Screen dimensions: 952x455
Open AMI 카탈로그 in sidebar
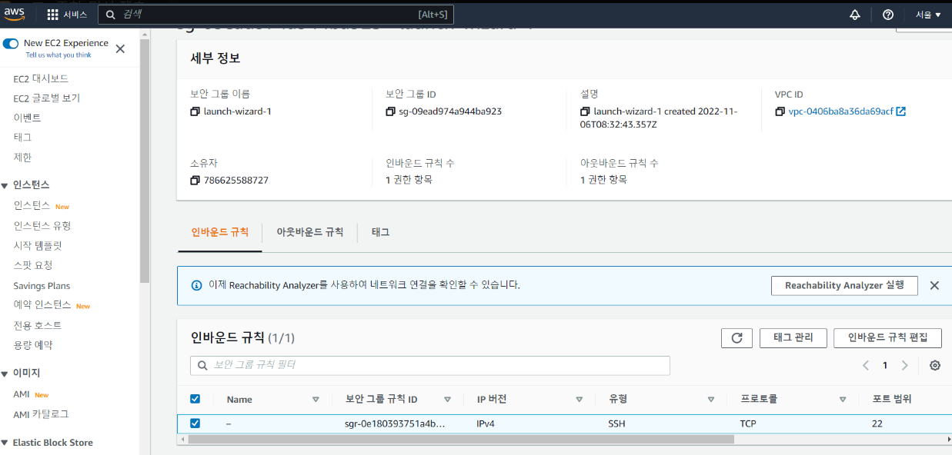coord(41,414)
